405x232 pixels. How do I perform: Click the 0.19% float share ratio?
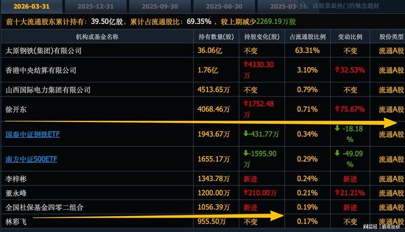click(307, 207)
